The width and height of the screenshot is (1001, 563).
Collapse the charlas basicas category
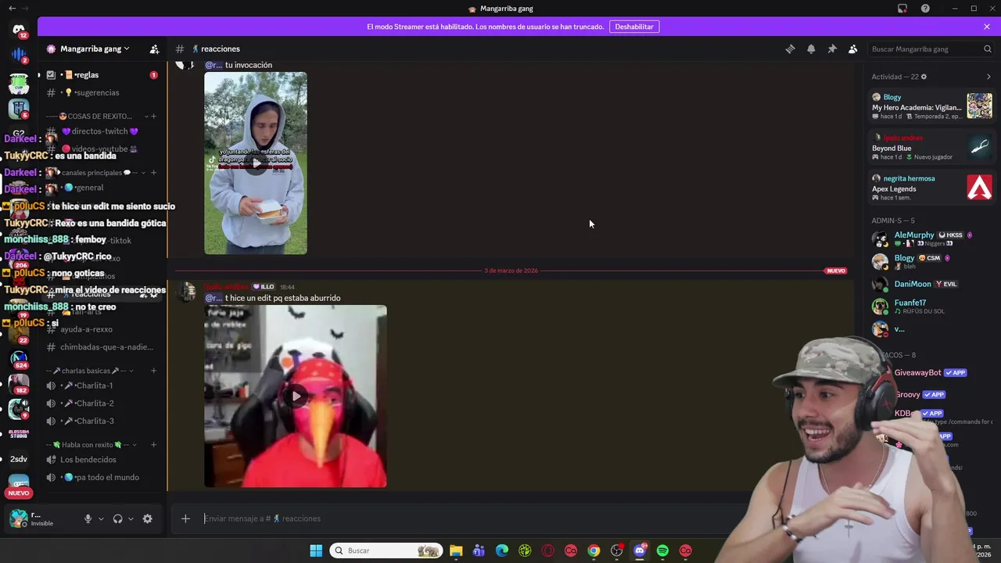pos(90,371)
